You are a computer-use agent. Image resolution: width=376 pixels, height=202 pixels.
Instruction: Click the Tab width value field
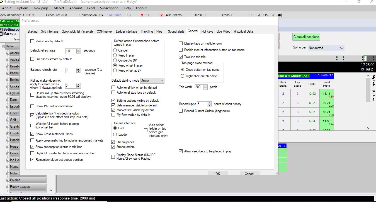tap(199, 87)
